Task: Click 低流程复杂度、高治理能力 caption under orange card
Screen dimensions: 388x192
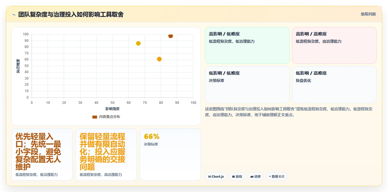Action: (101, 175)
